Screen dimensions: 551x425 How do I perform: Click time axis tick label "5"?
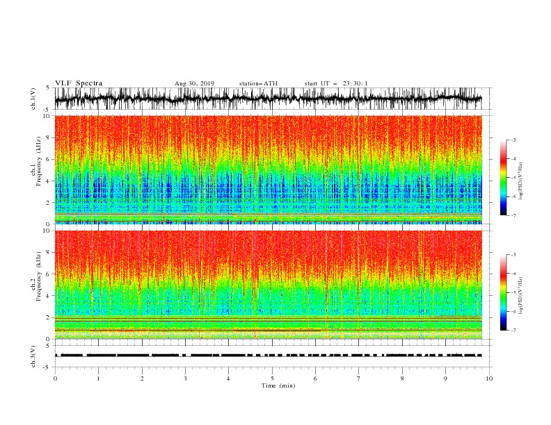coord(272,378)
